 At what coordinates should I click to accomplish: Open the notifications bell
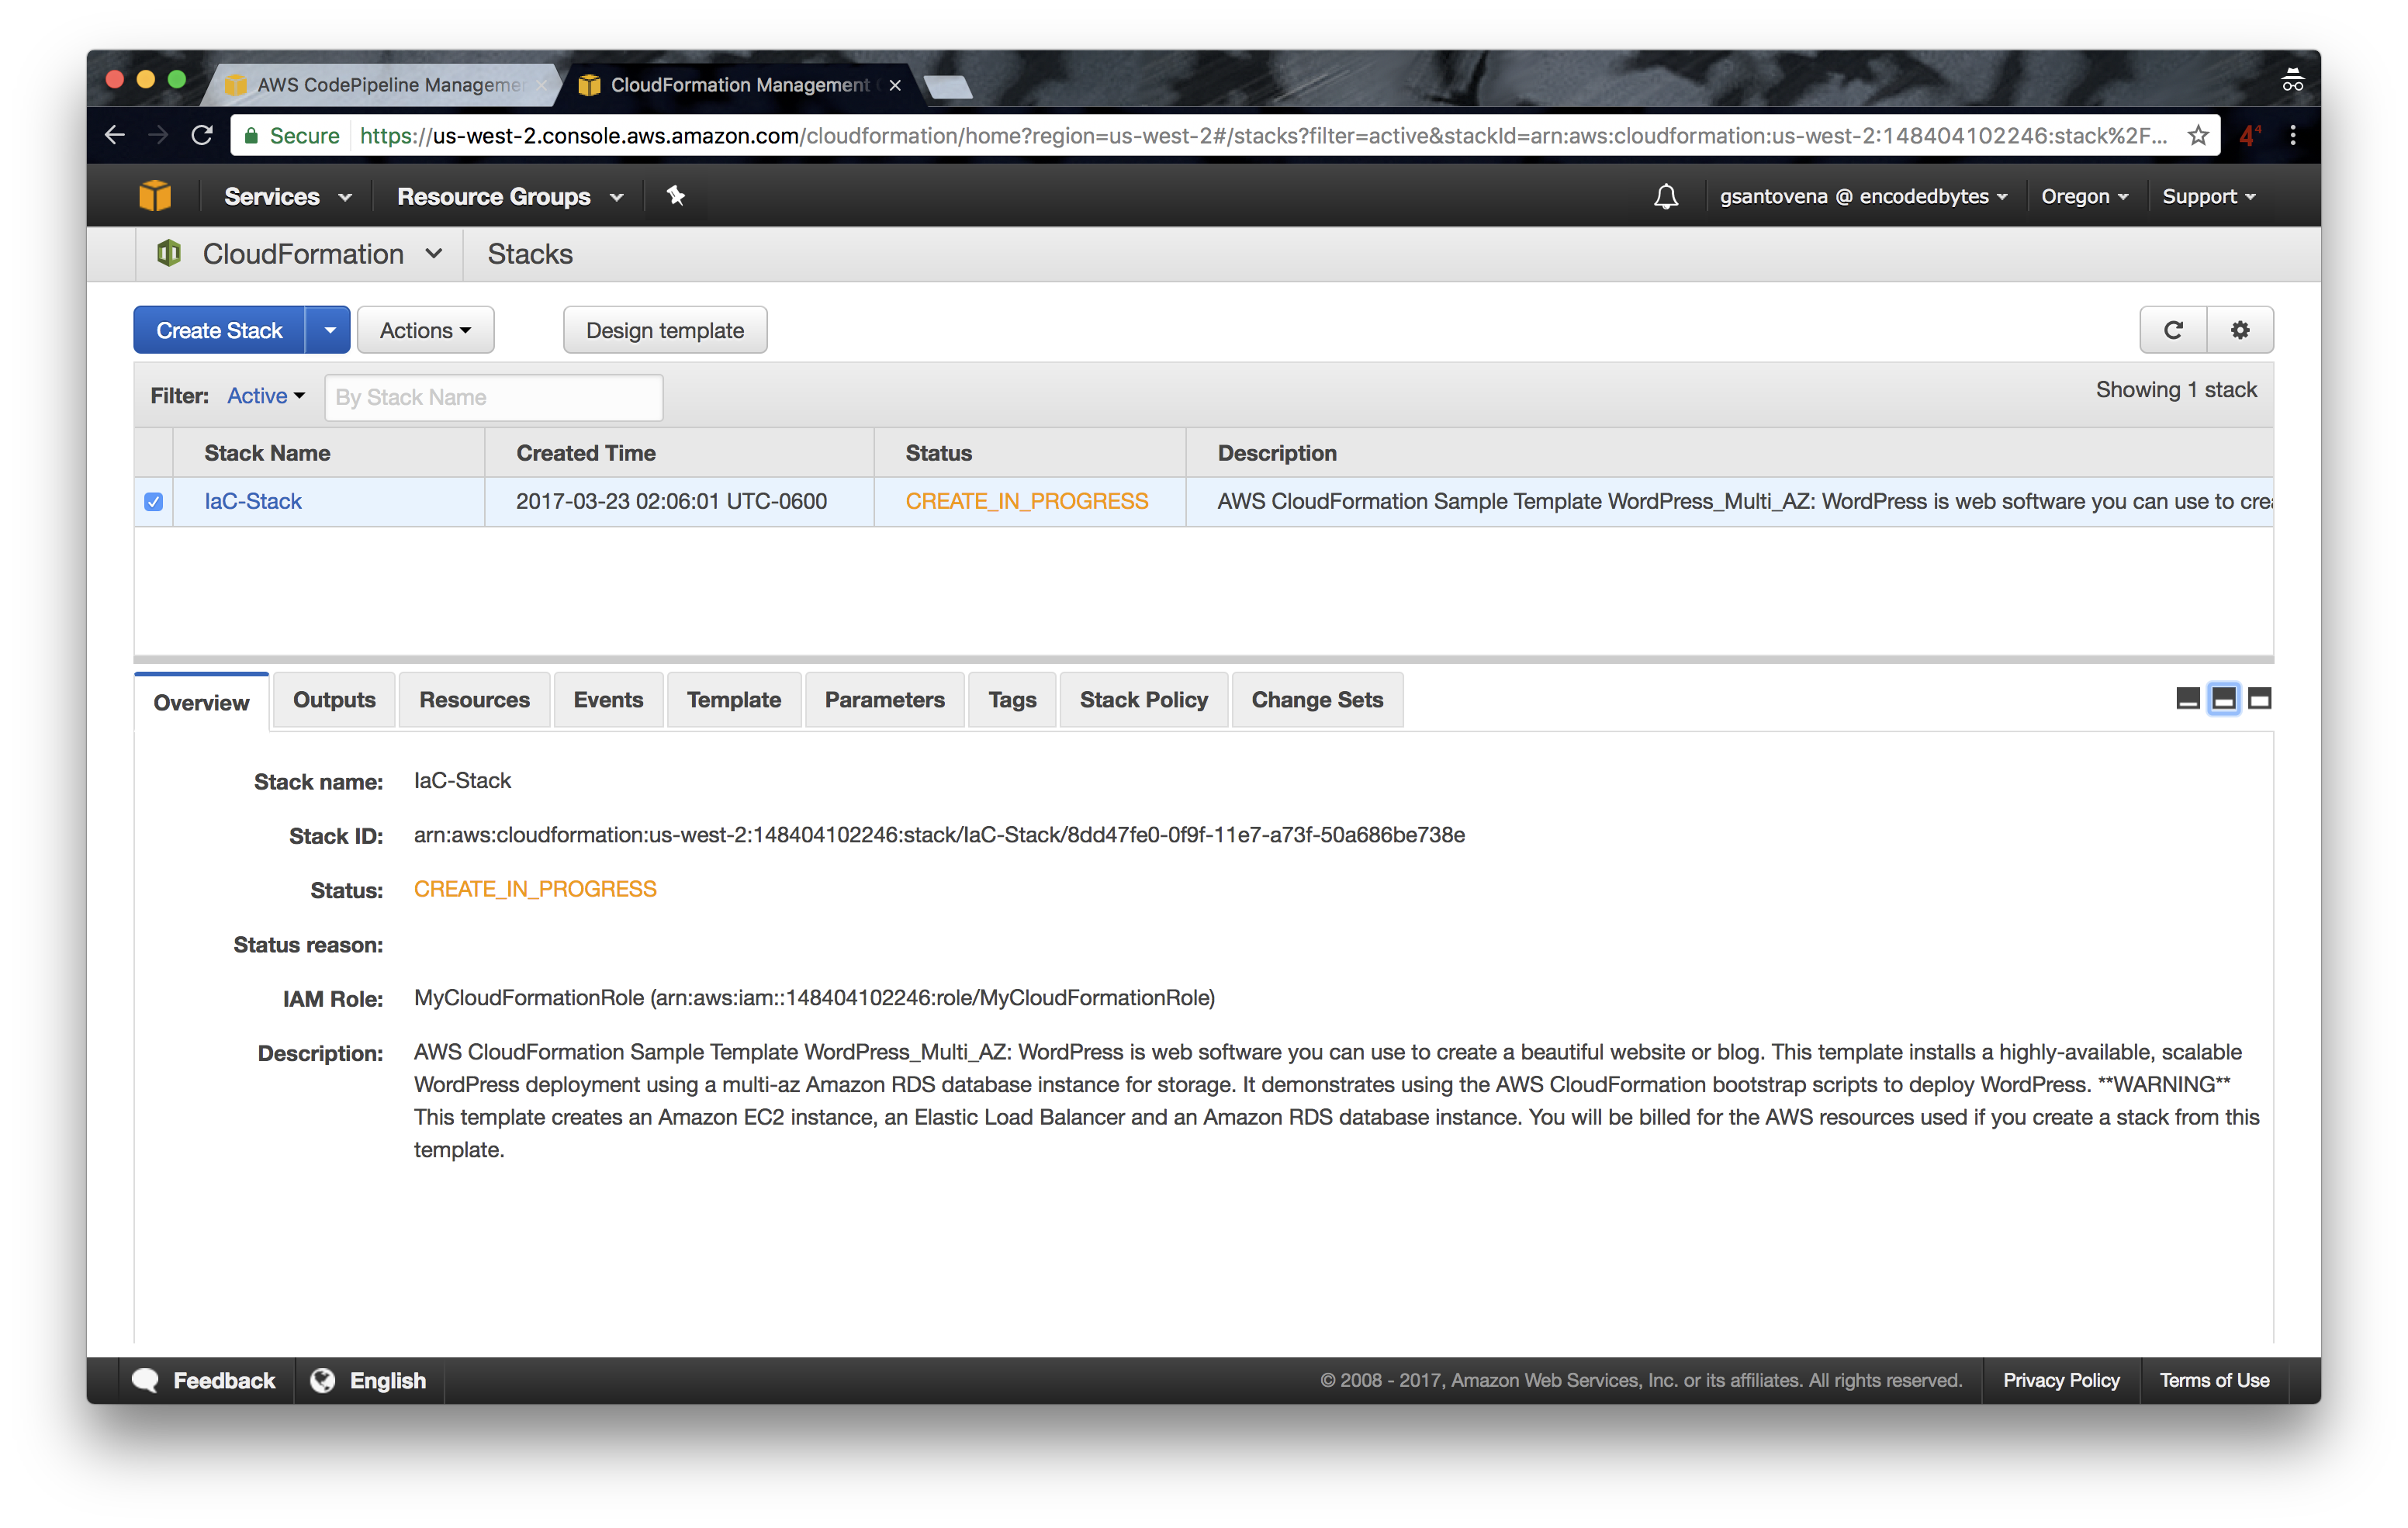pos(1665,196)
